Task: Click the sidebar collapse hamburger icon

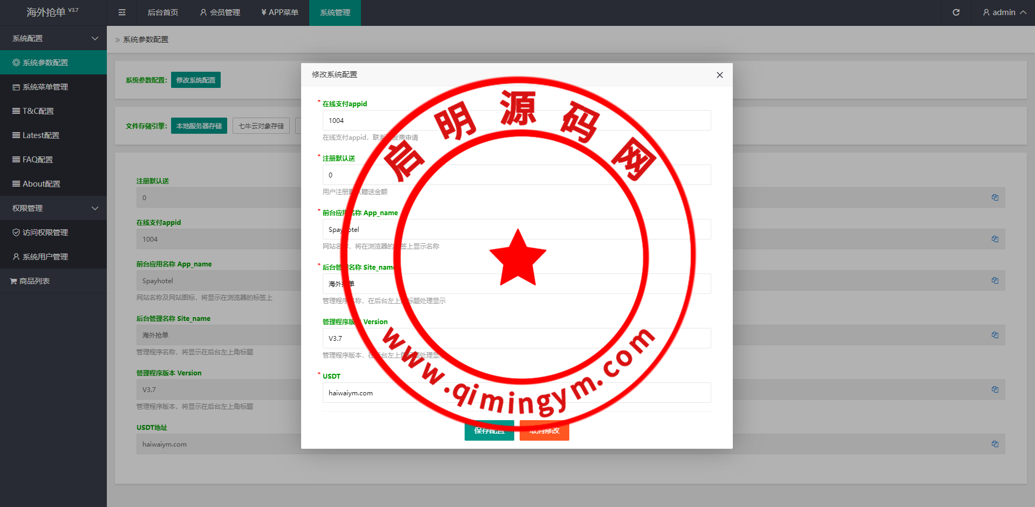Action: [122, 12]
